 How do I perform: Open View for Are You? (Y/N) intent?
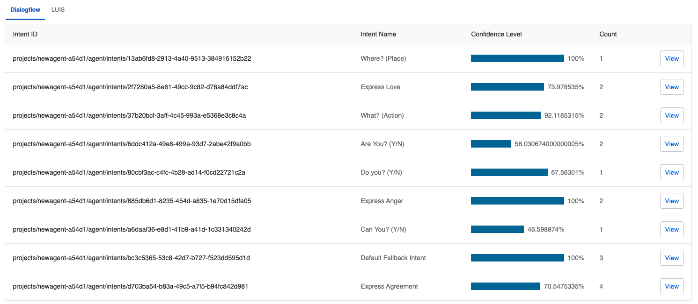[672, 144]
